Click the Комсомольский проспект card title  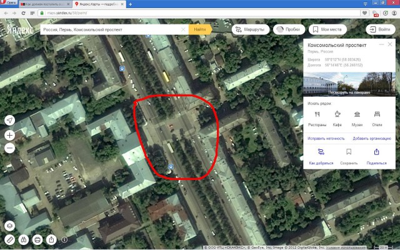pyautogui.click(x=337, y=45)
